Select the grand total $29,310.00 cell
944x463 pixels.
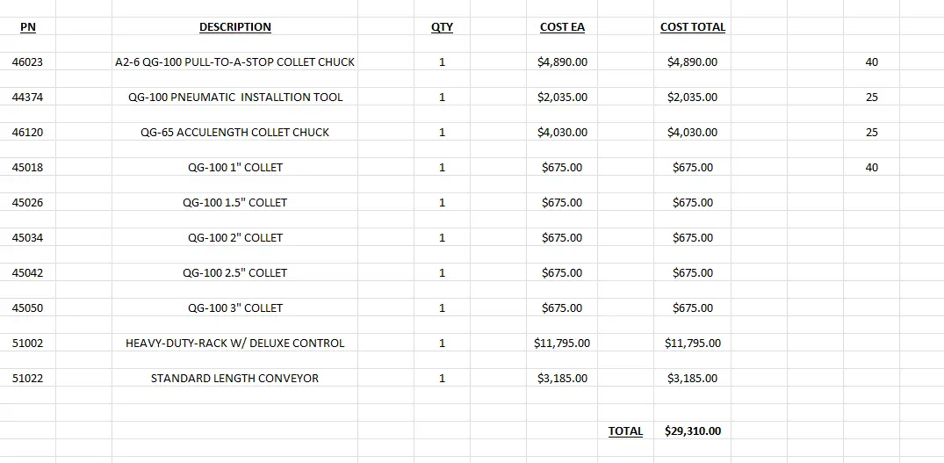click(x=692, y=431)
